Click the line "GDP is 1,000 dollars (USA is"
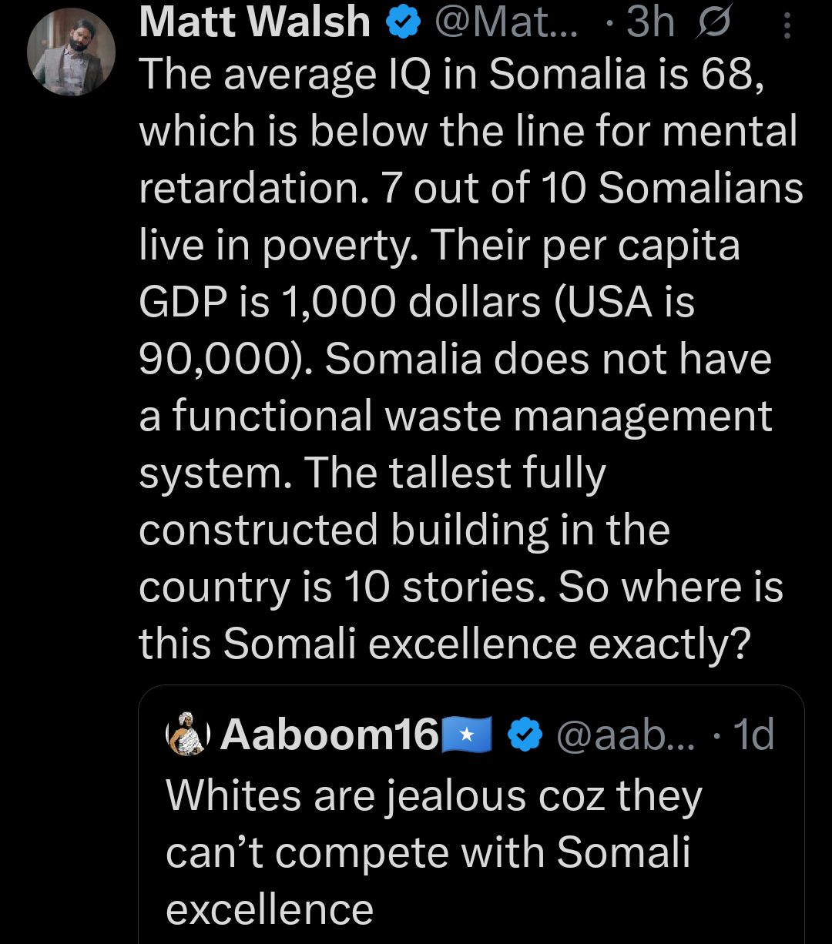This screenshot has height=944, width=832. (x=417, y=303)
